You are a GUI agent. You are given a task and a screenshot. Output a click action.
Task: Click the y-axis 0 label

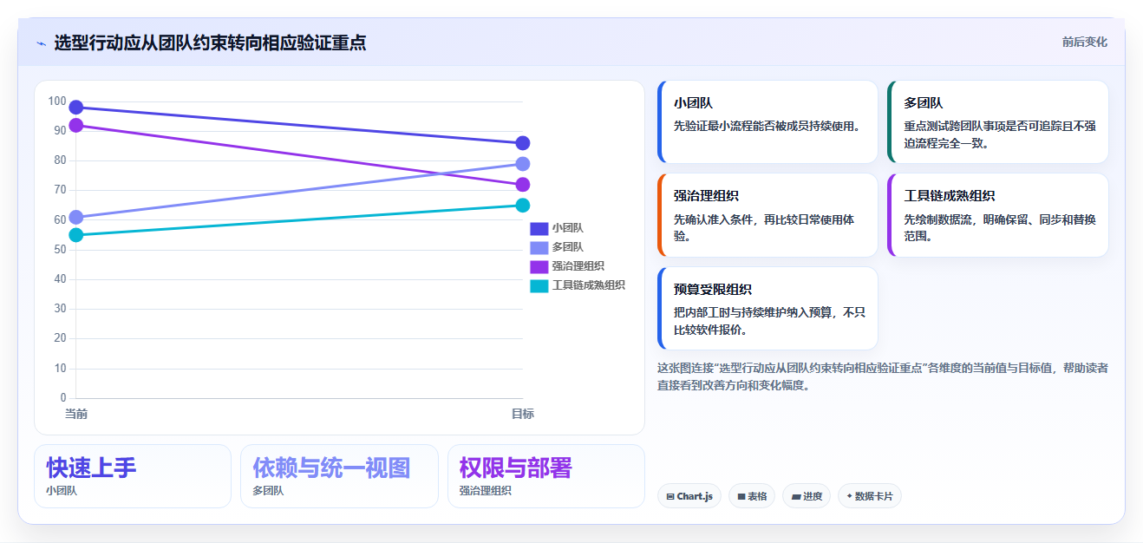pyautogui.click(x=63, y=398)
